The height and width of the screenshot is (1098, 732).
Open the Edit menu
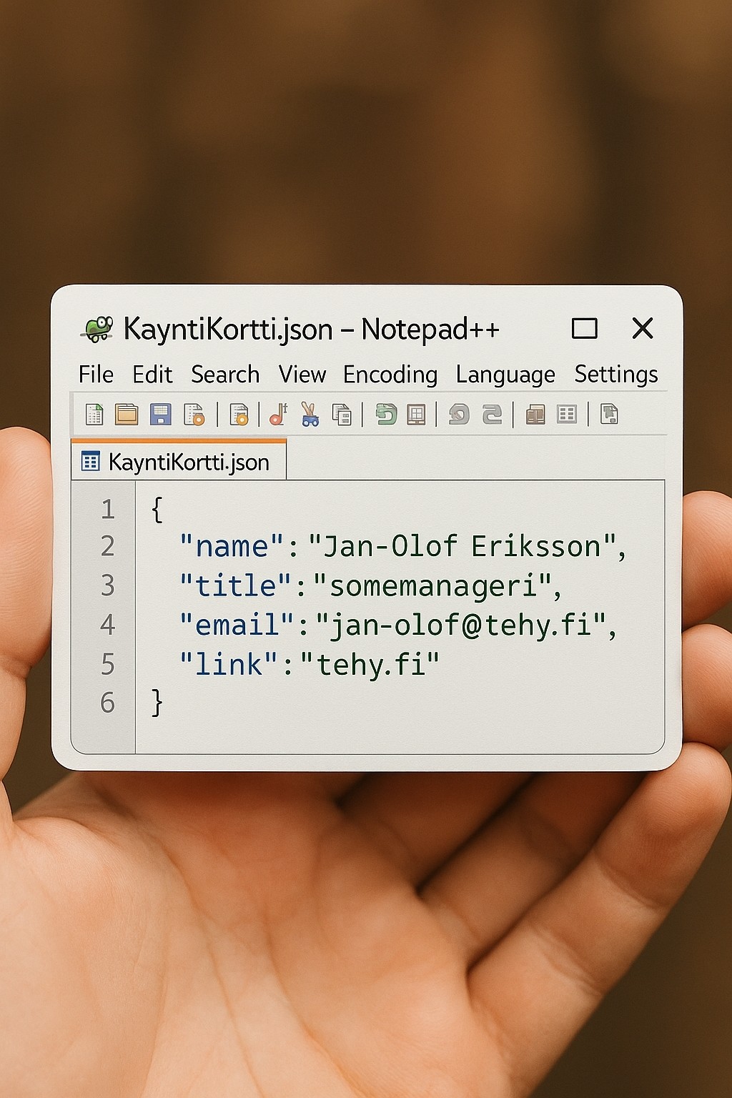152,374
